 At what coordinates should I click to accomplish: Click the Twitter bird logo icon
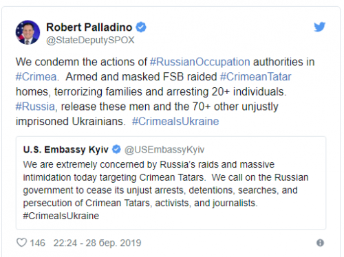click(x=319, y=27)
